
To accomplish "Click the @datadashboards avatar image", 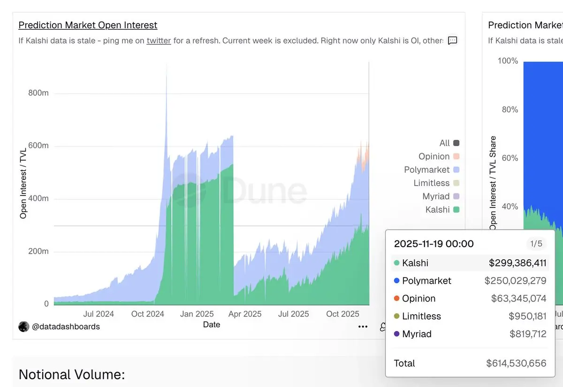I will (x=24, y=326).
